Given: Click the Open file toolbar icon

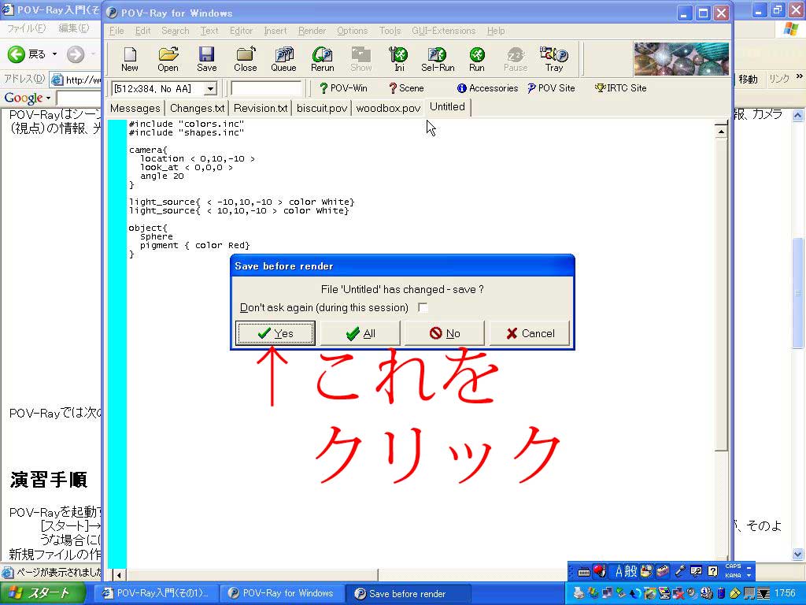Looking at the screenshot, I should point(168,58).
